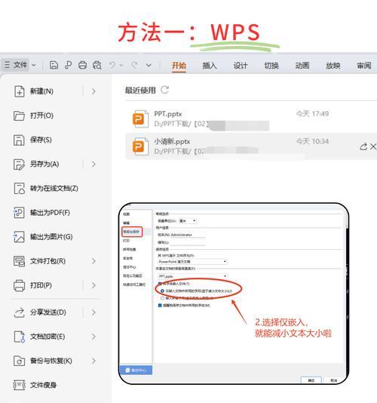Image resolution: width=377 pixels, height=403 pixels.
Task: Click the 文件瘦身 icon in the file menu
Action: point(20,385)
